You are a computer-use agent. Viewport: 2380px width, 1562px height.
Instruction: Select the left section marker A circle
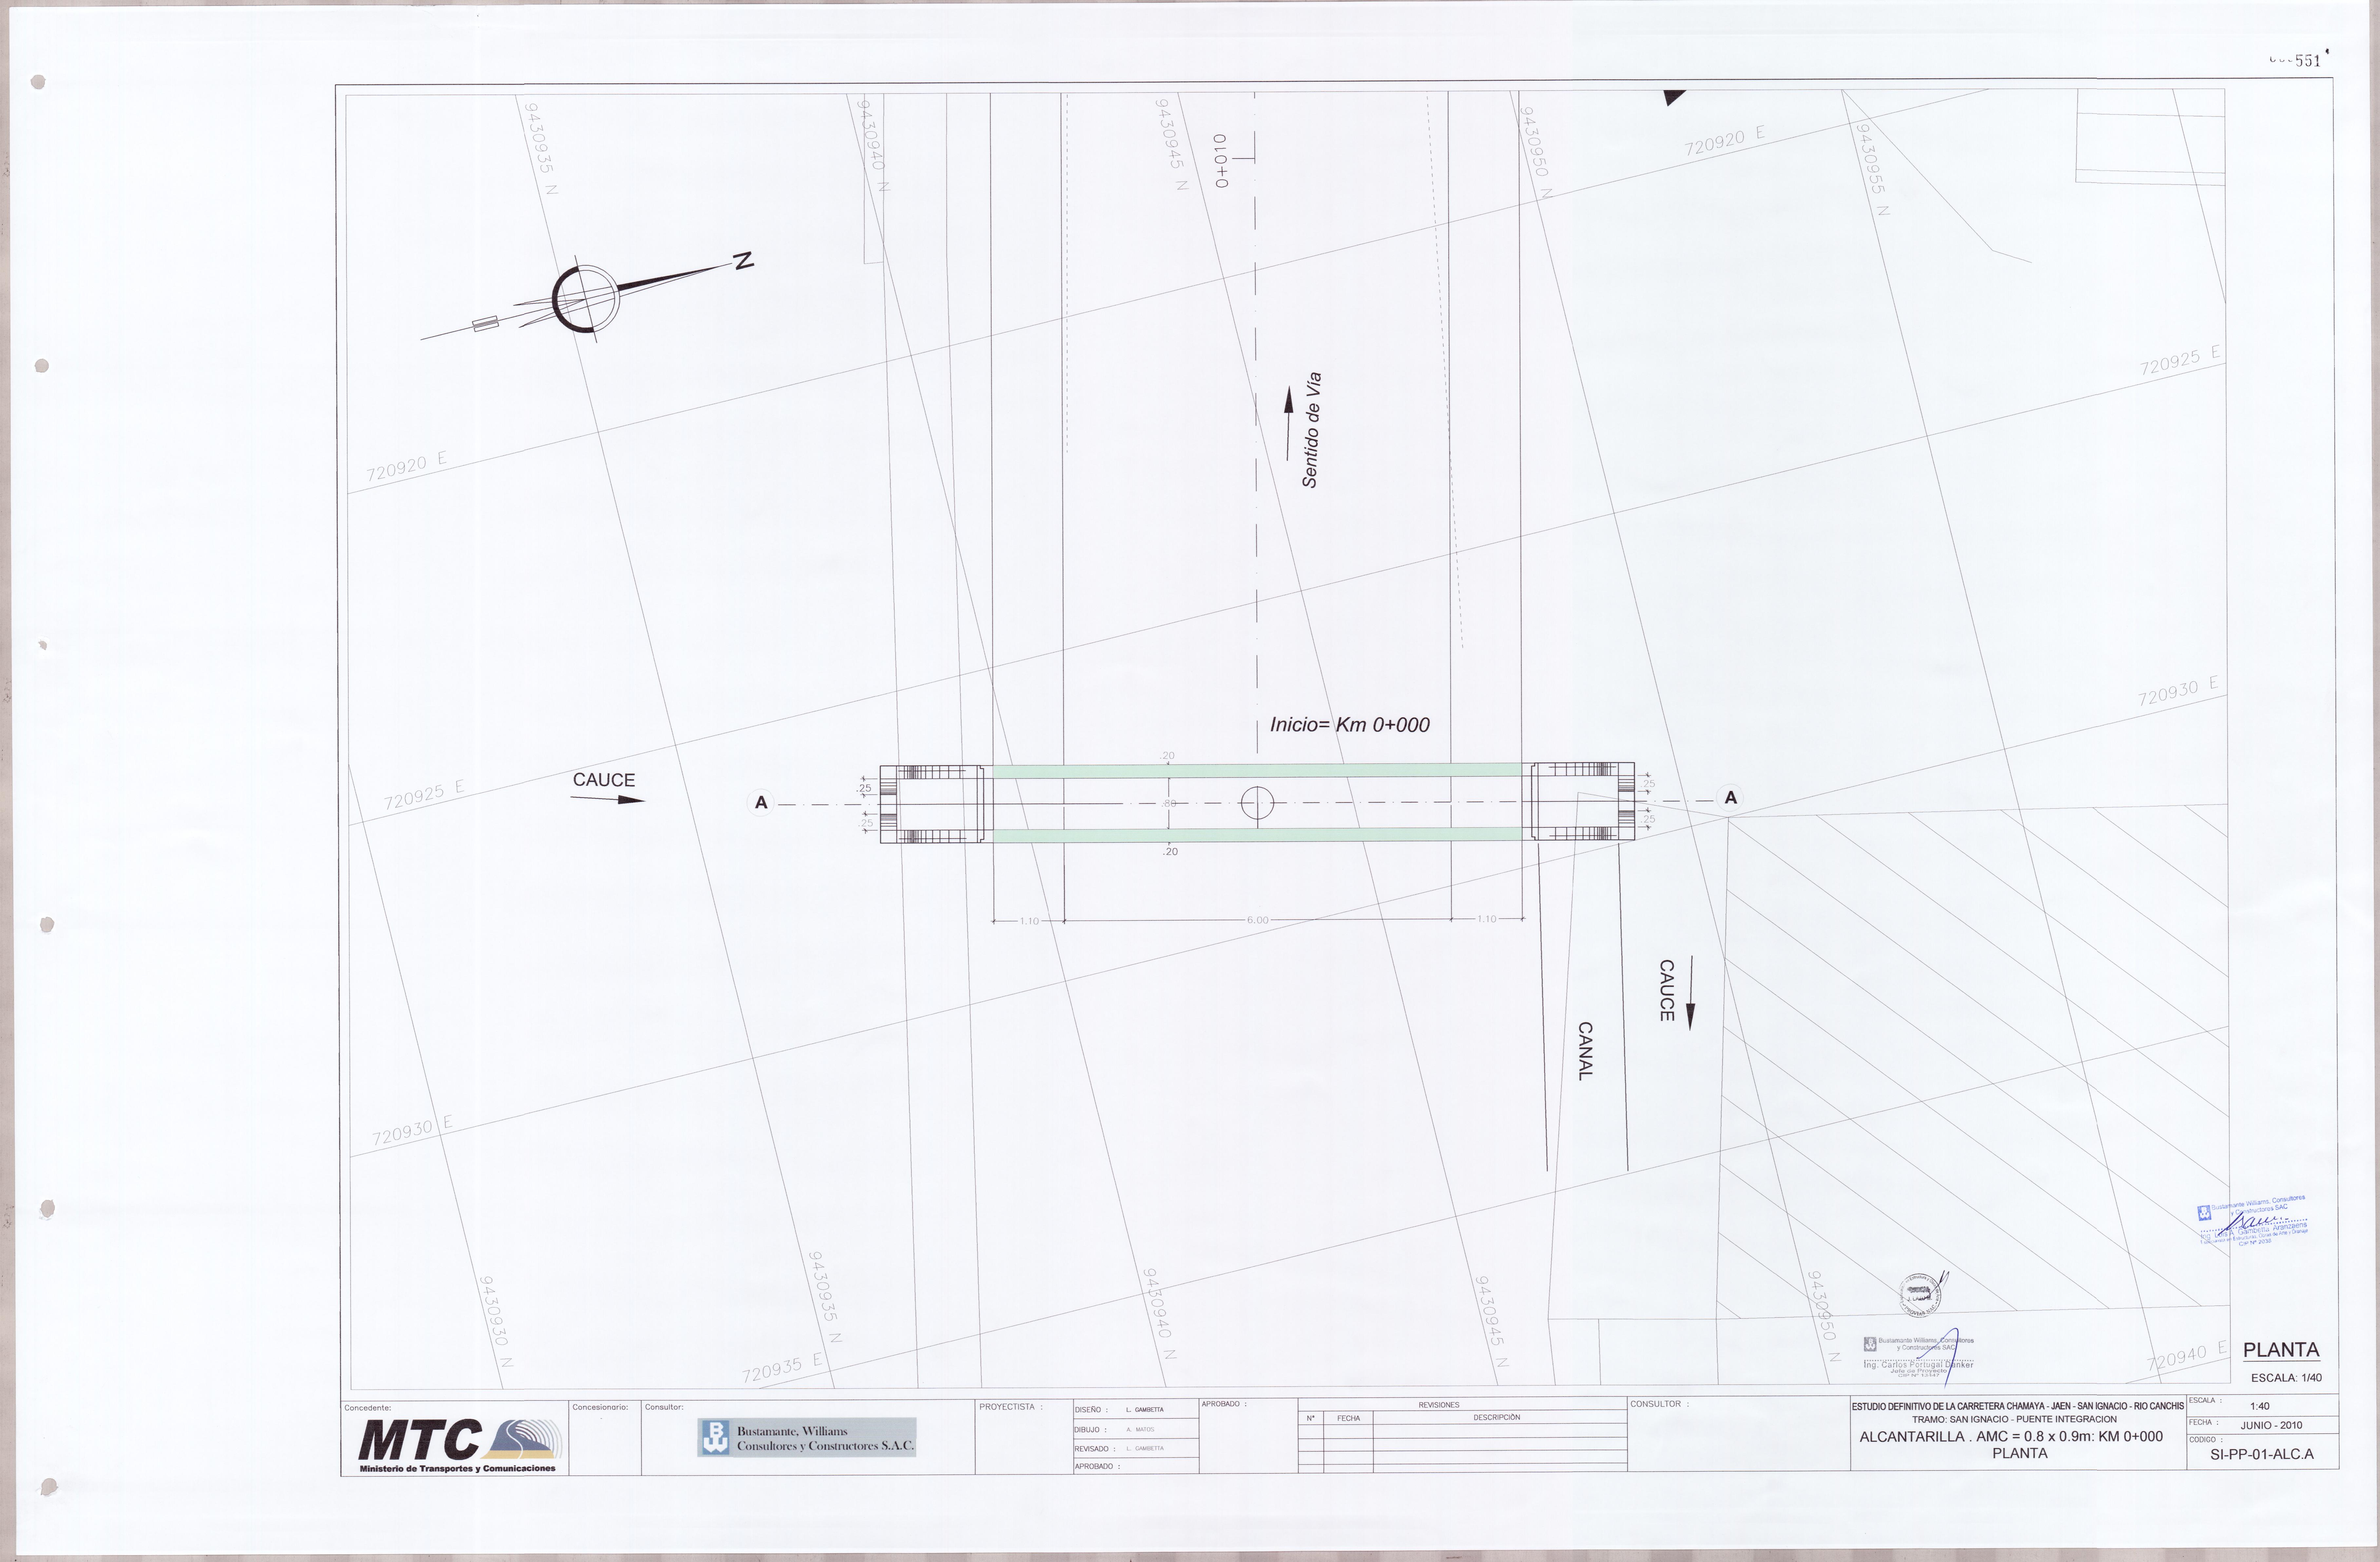point(761,802)
